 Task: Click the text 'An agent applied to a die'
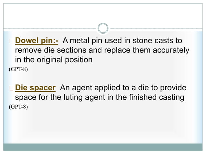[x=100, y=87]
